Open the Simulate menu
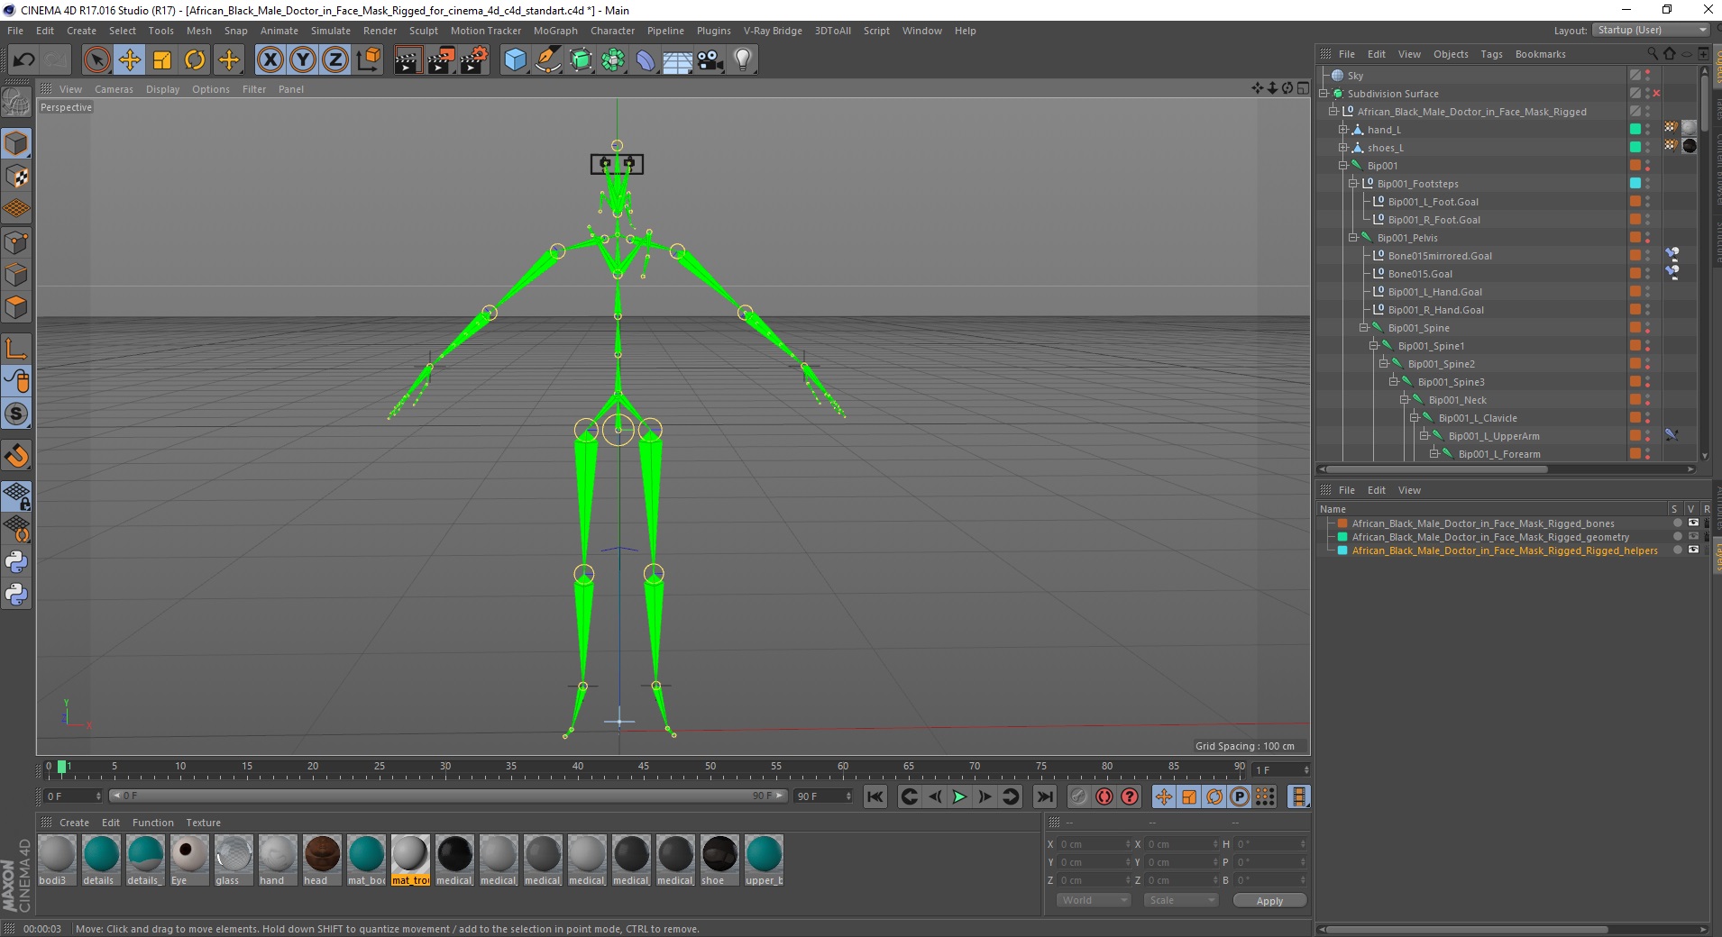The width and height of the screenshot is (1722, 937). point(331,31)
